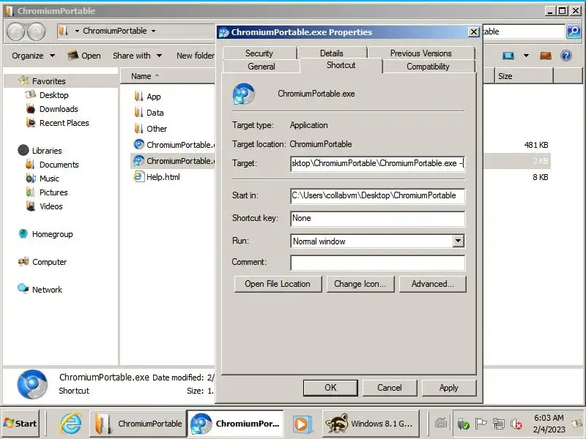This screenshot has height=439, width=586.
Task: Click the Comment input field
Action: [377, 263]
